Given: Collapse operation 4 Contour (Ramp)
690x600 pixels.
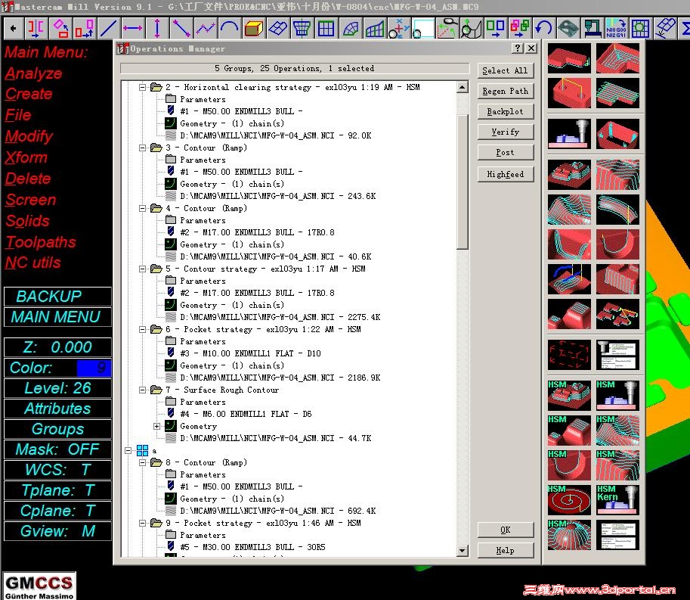Looking at the screenshot, I should [143, 208].
